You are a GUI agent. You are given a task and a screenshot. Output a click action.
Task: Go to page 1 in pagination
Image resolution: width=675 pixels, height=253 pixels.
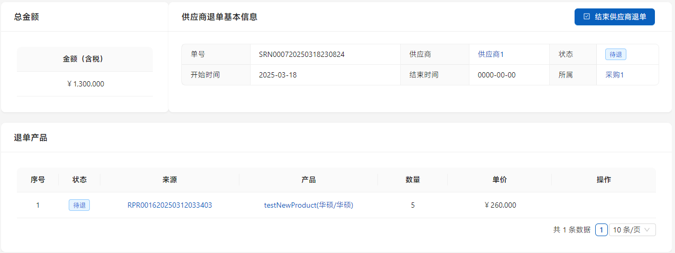(x=601, y=230)
